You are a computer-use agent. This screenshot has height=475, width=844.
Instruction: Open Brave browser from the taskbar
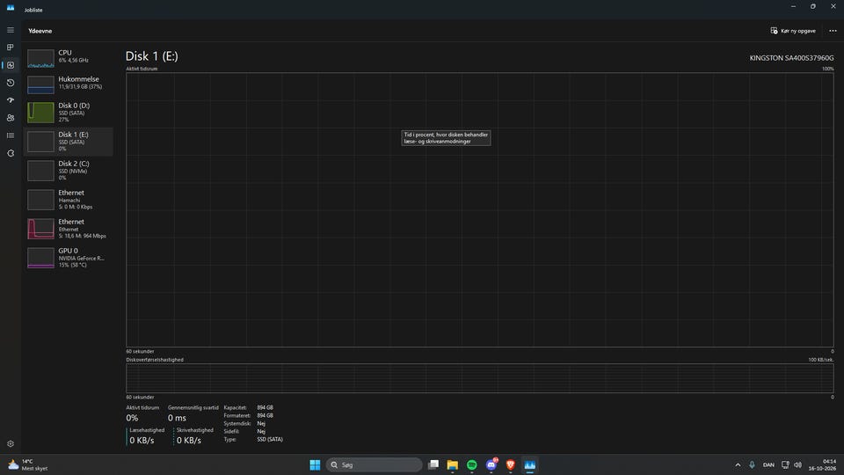(x=511, y=464)
